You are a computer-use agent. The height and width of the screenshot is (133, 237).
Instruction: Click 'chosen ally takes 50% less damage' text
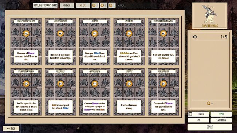click(60, 56)
